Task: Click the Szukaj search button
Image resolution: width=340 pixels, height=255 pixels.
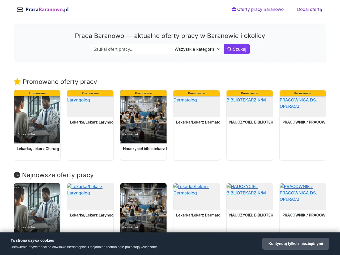Action: pos(237,49)
